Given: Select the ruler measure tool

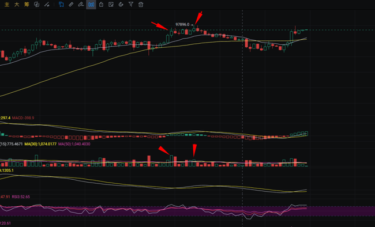Looking at the screenshot, I should (71, 4).
